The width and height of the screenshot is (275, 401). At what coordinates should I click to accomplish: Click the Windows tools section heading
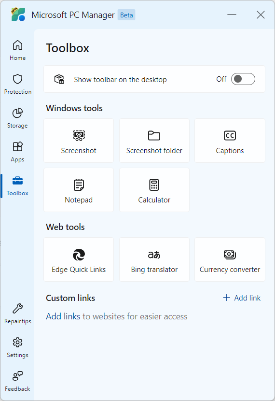click(74, 108)
